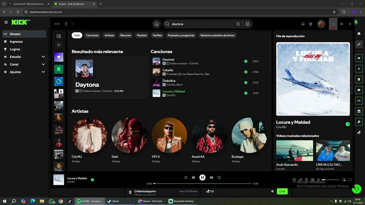The height and width of the screenshot is (205, 365).
Task: Select the Canciones filter tab
Action: point(92,35)
